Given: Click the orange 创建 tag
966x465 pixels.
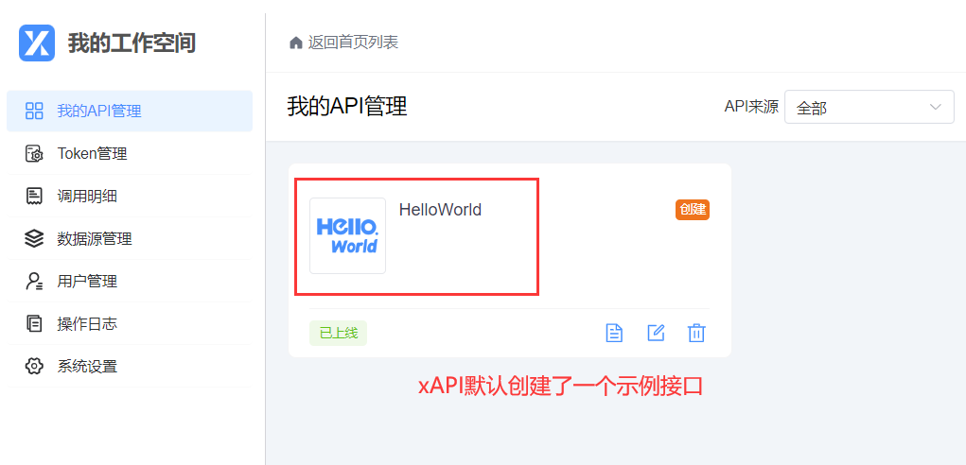Looking at the screenshot, I should click(693, 210).
